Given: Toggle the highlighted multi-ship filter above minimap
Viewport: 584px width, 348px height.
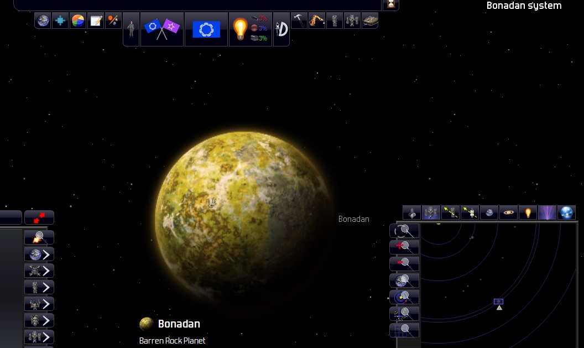Looking at the screenshot, I should coord(431,213).
